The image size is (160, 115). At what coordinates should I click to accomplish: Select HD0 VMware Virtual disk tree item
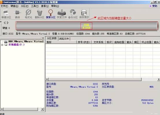click(x=26, y=42)
